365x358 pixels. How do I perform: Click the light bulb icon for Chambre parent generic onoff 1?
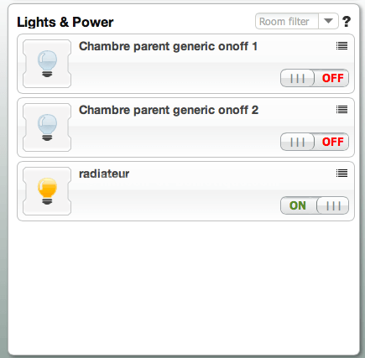(47, 64)
